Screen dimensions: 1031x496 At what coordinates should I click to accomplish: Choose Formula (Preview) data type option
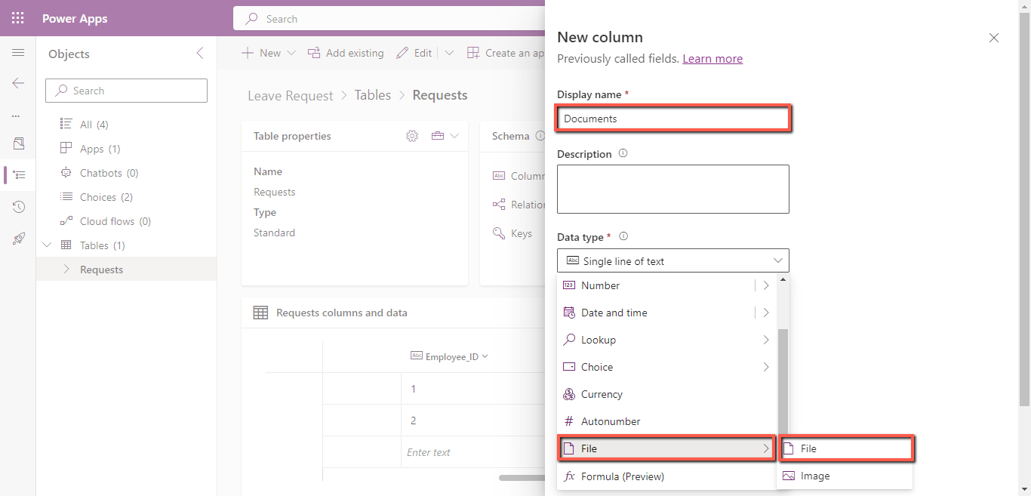(666, 476)
